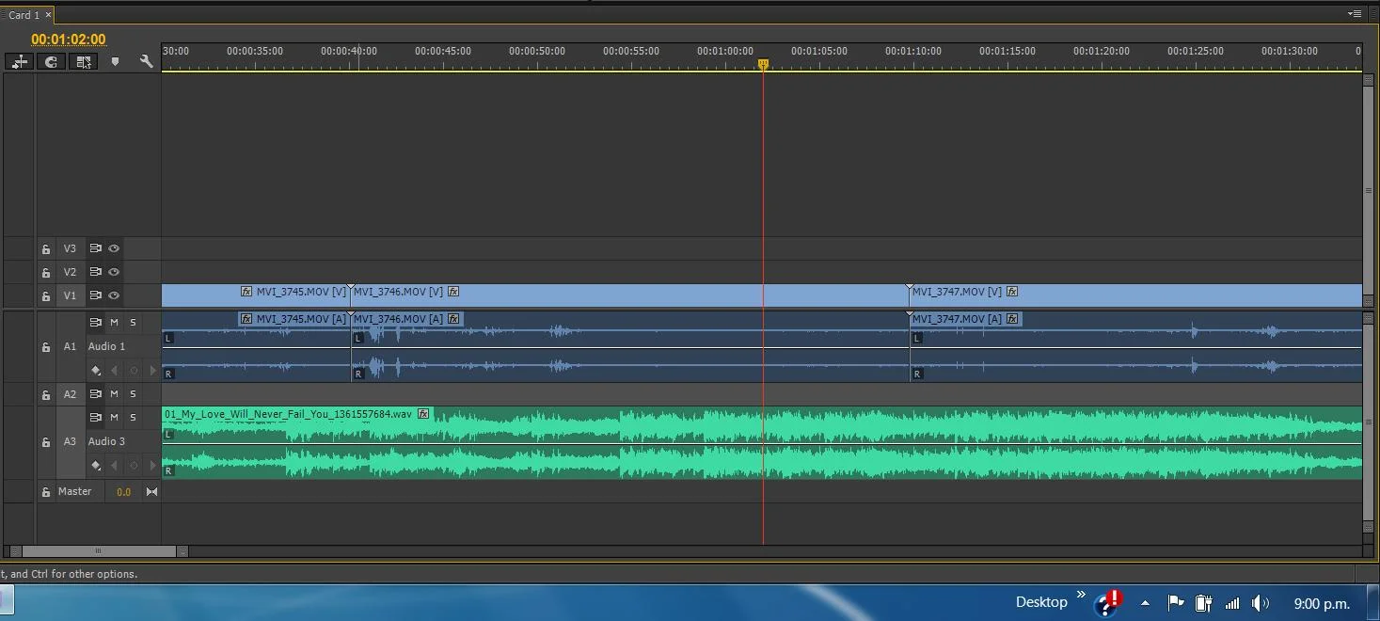Screen dimensions: 1380x621
Task: Open Show Keyframes menu on Audio 3
Action: click(x=96, y=465)
